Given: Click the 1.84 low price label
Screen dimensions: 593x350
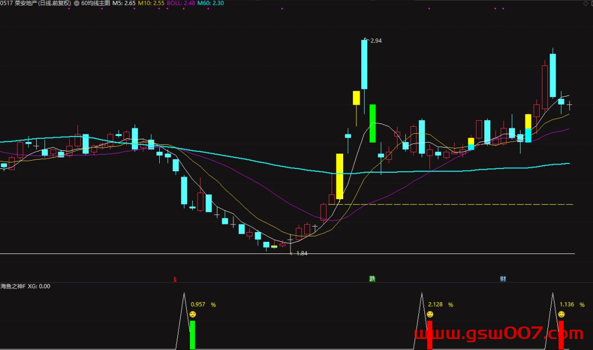Looking at the screenshot, I should point(302,253).
